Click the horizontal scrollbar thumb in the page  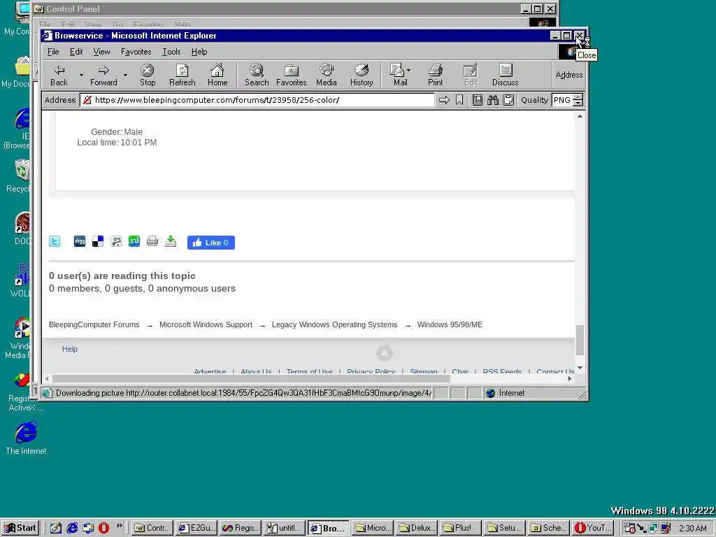(251, 378)
